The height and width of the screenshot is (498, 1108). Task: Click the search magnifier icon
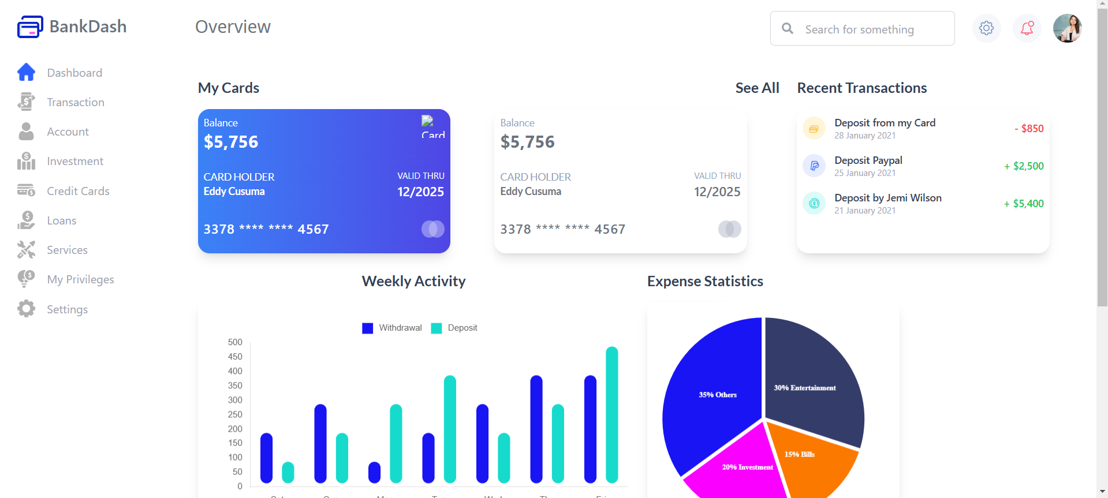[x=787, y=28]
